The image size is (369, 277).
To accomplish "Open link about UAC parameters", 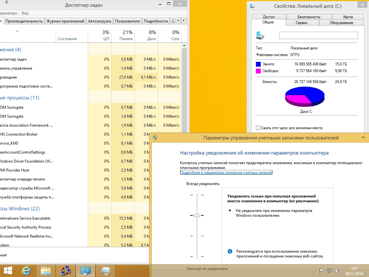I will click(x=226, y=172).
